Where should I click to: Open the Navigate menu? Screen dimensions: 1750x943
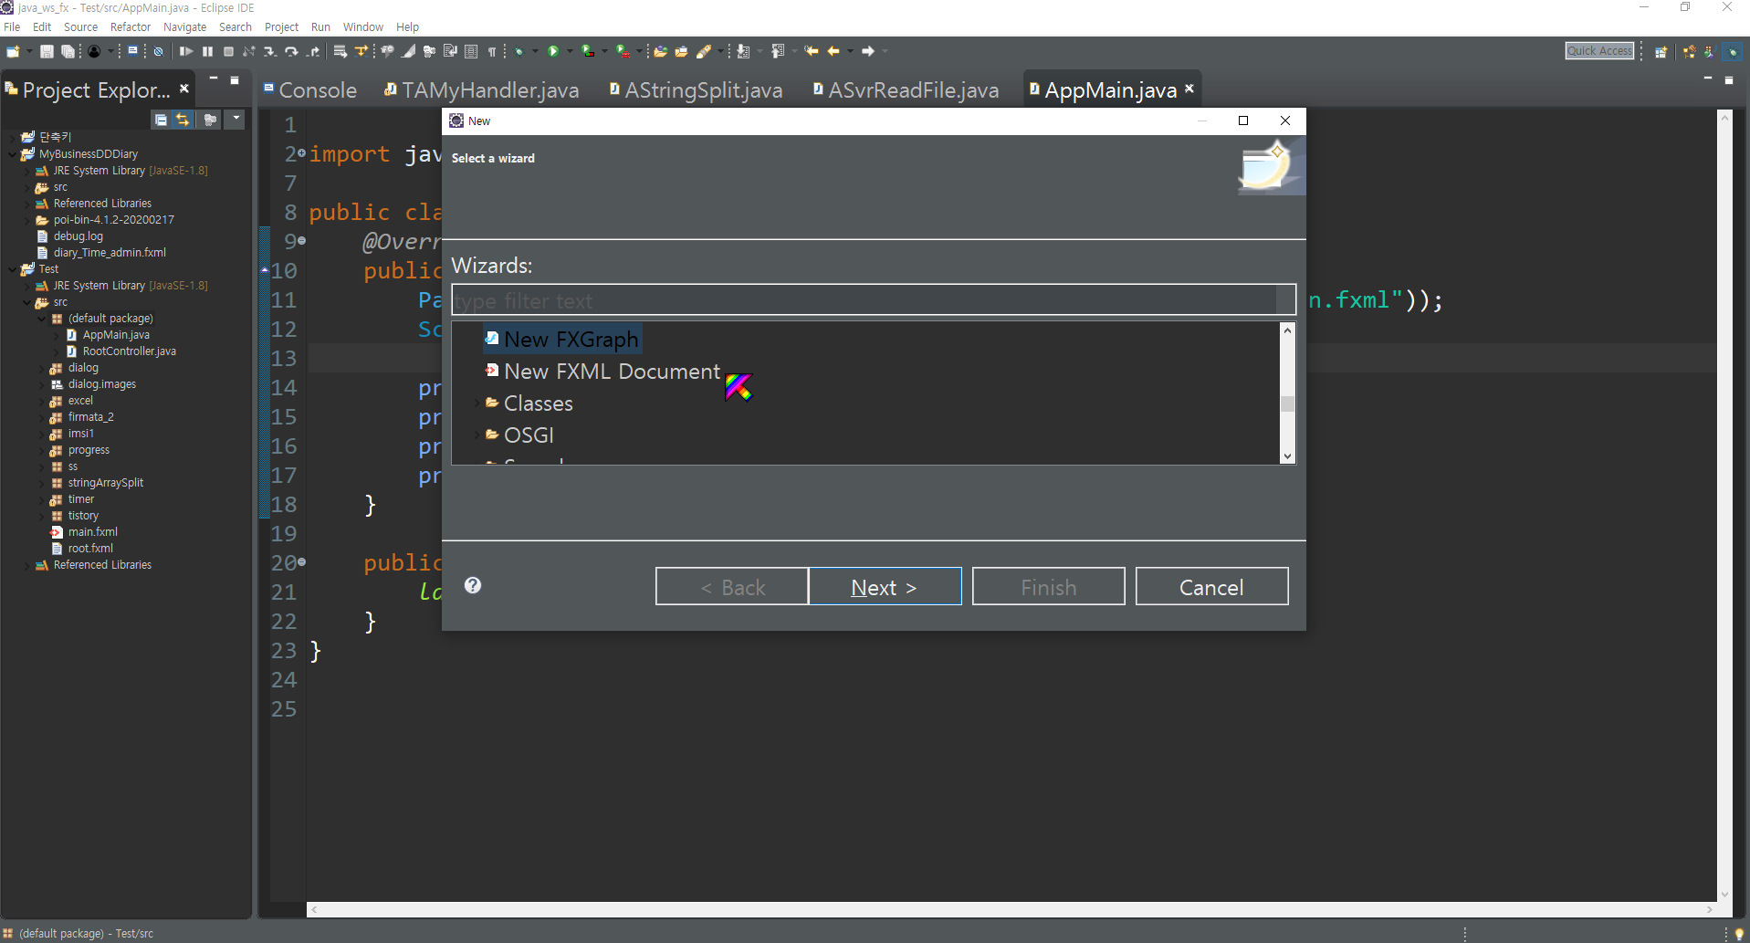click(184, 26)
